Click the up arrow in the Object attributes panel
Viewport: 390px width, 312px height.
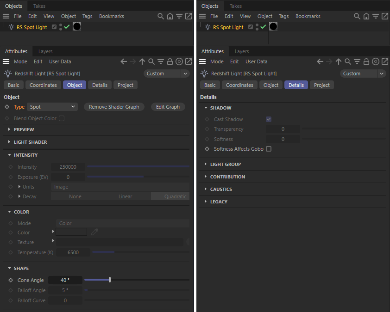click(x=142, y=61)
